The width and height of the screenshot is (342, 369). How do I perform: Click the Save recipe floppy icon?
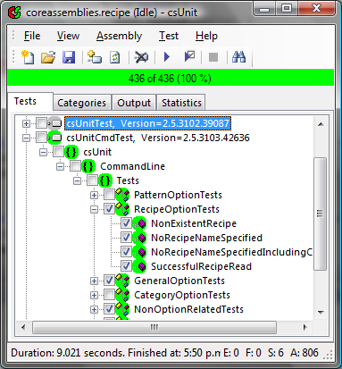pos(69,57)
